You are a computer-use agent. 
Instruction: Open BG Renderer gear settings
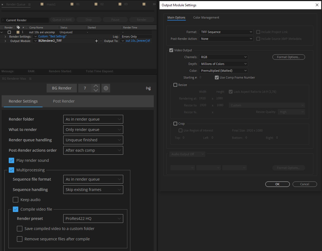[x=106, y=88]
